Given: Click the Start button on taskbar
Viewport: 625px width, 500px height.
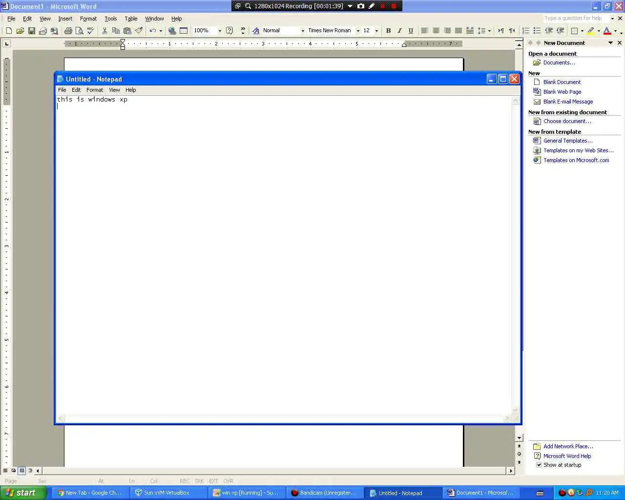Looking at the screenshot, I should 23,493.
